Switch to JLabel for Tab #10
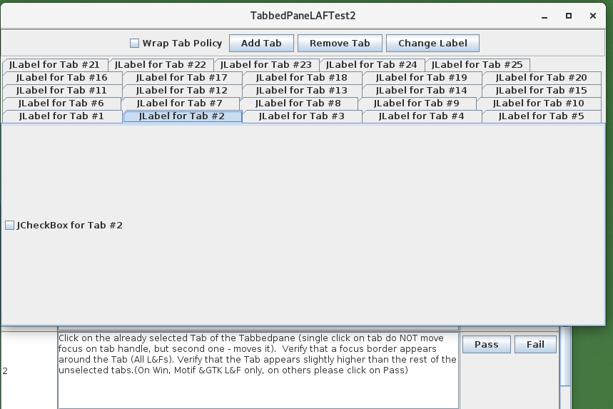Viewport: 613px width, 409px height. [539, 103]
